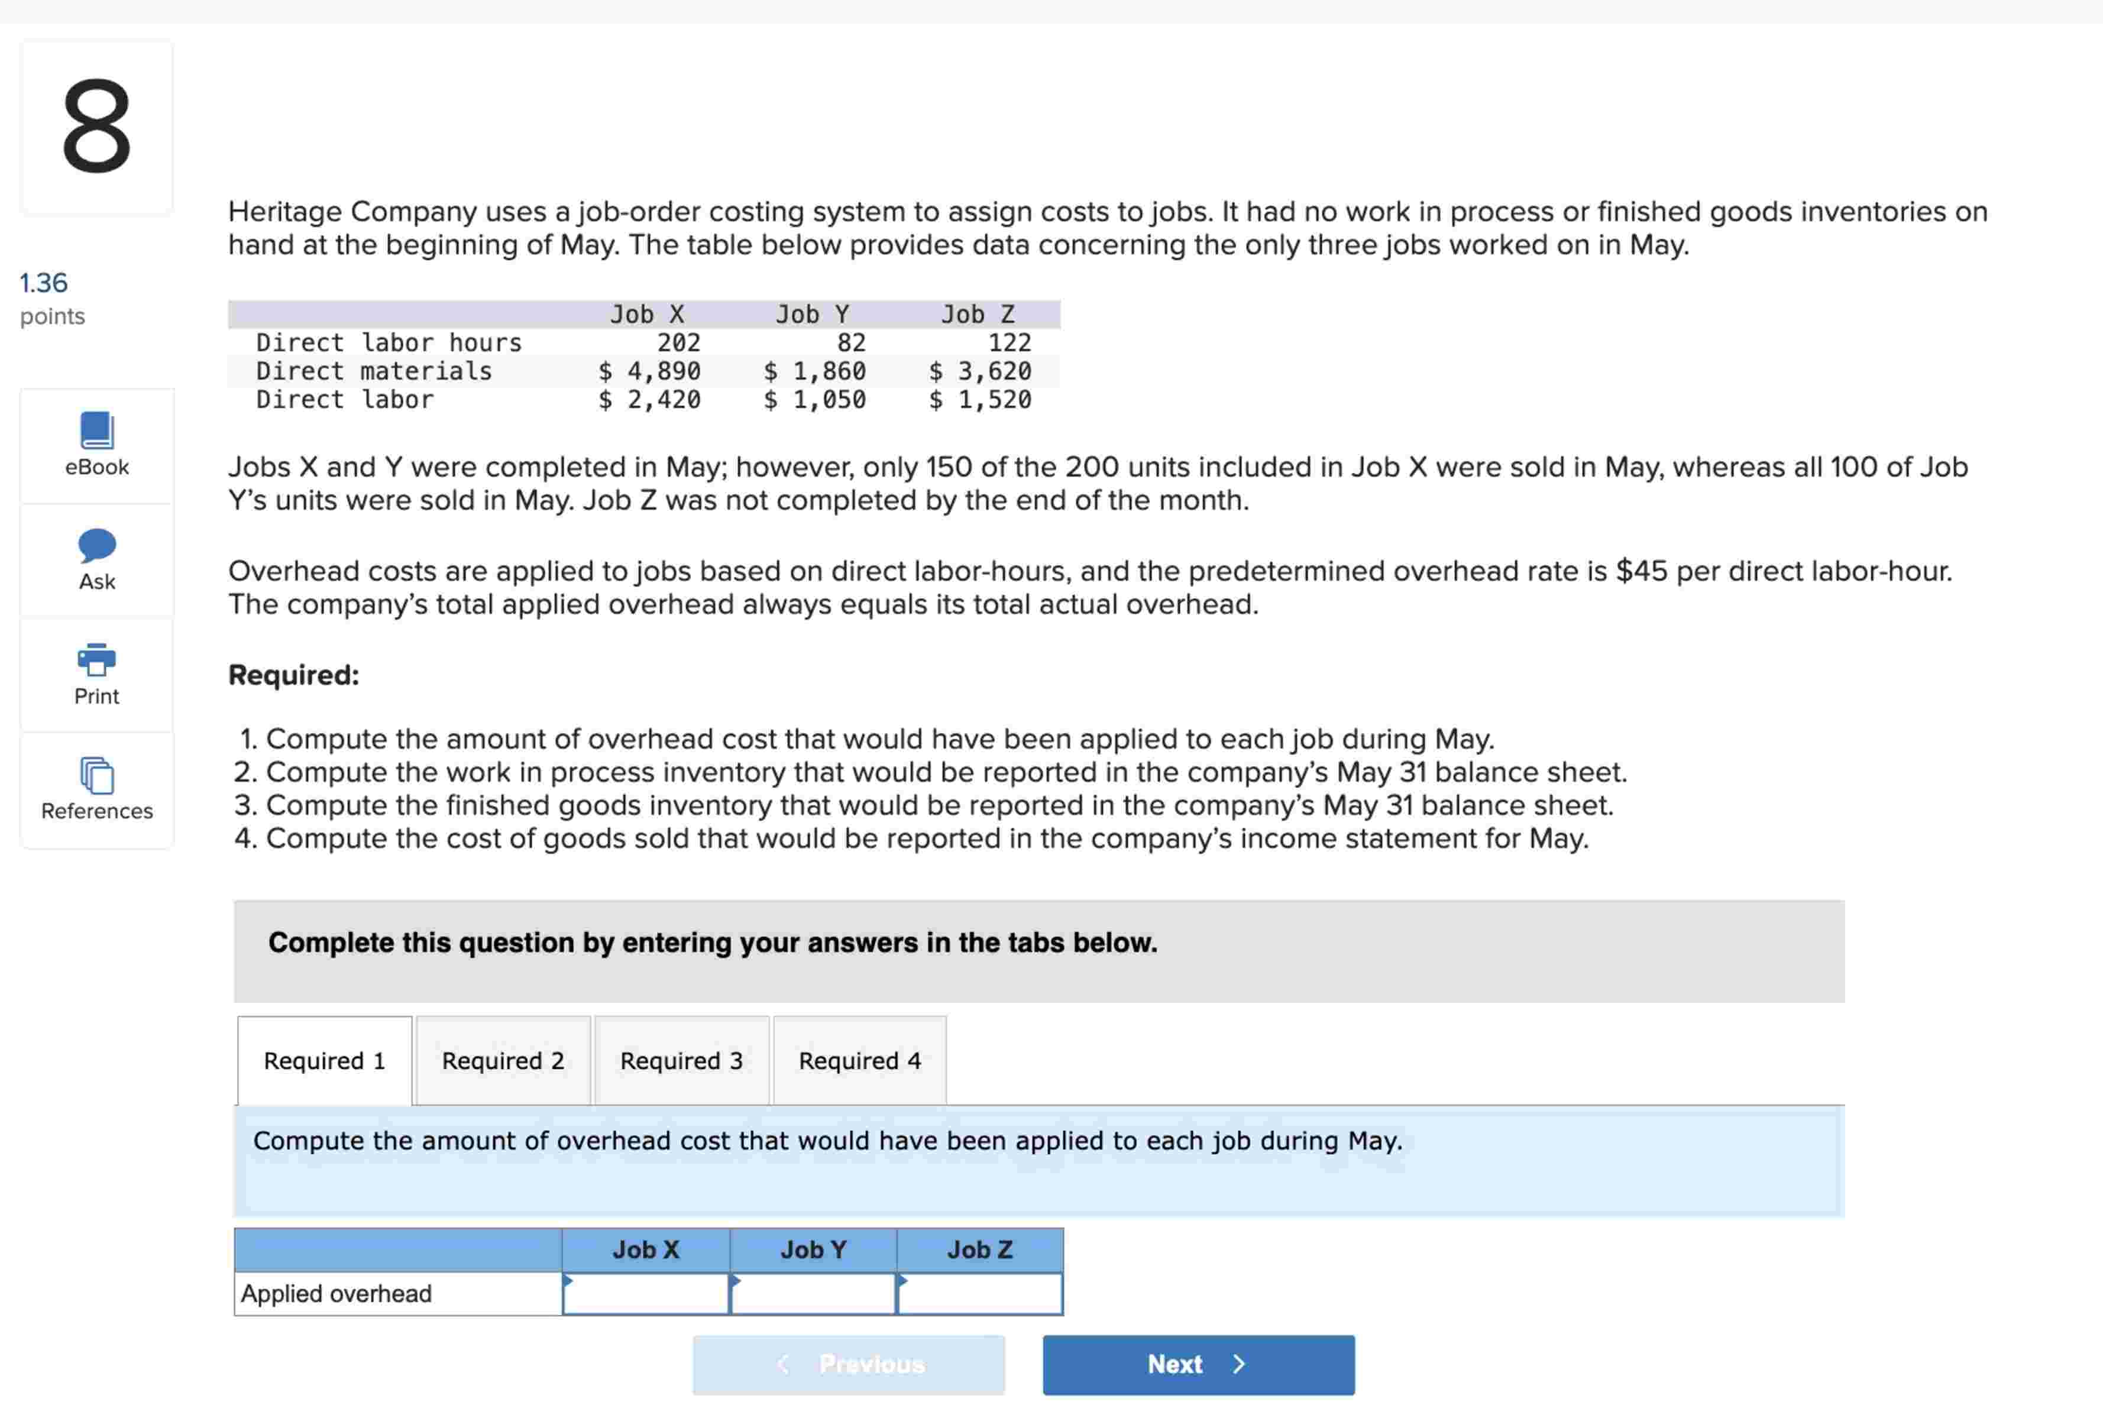Click the question number 8 box
2103x1415 pixels.
point(96,127)
